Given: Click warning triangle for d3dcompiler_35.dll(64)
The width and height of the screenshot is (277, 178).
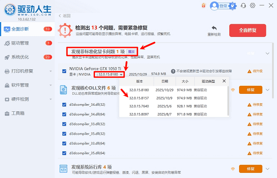Looking at the screenshot, I should click(249, 153).
